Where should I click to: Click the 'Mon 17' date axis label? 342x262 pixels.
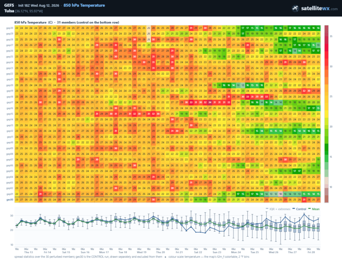[x=104, y=252]
